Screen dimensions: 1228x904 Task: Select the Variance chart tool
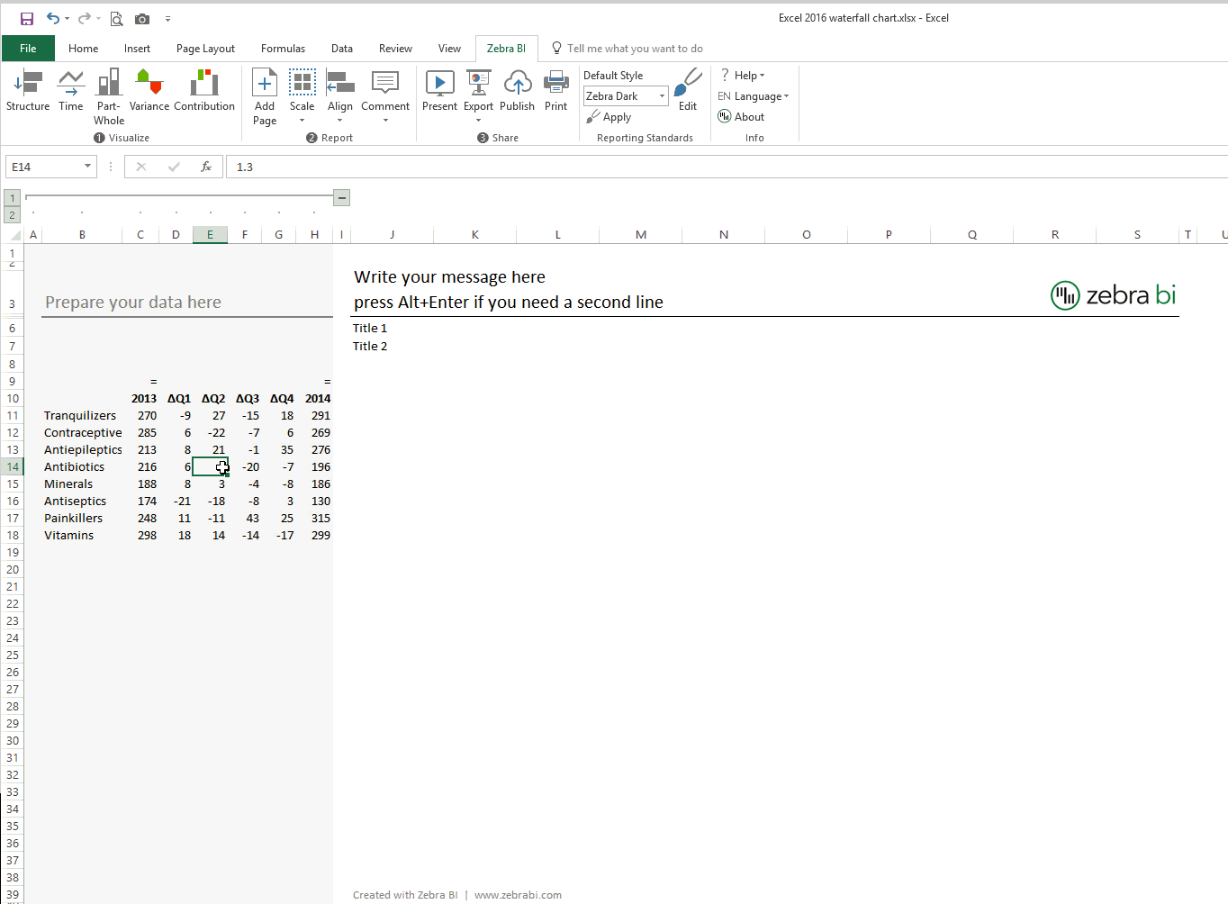coord(149,91)
